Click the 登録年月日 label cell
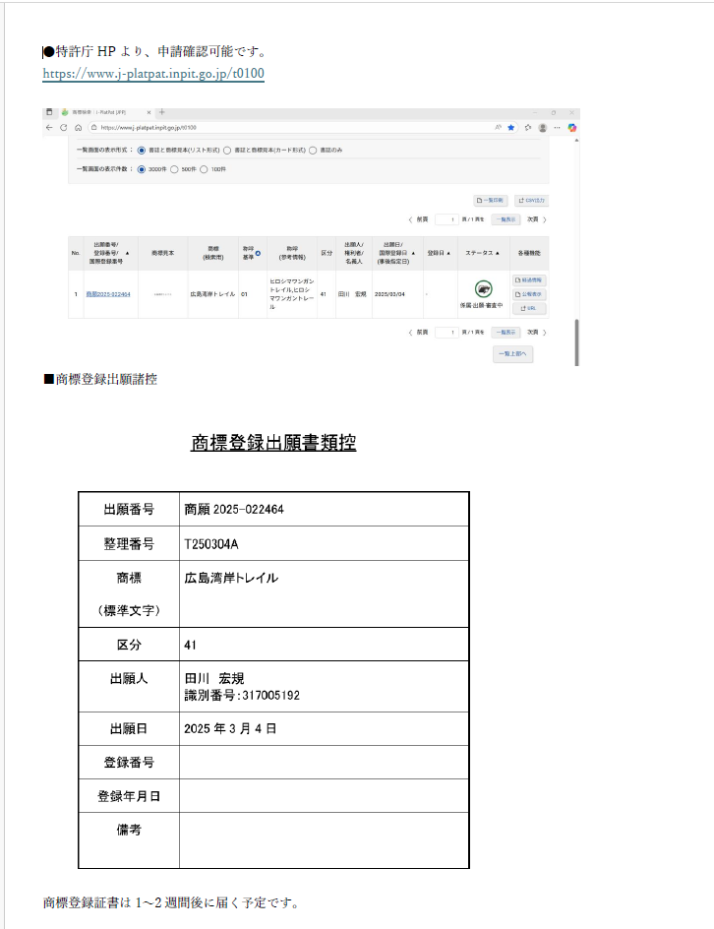 pyautogui.click(x=129, y=796)
